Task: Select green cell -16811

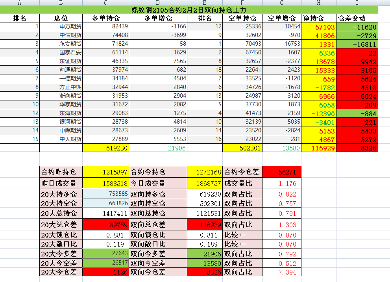Action: [x=357, y=44]
